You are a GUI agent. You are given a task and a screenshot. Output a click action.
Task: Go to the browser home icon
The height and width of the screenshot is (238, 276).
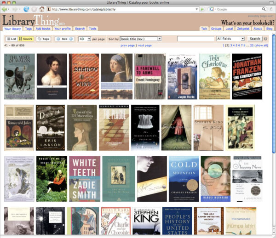click(x=42, y=9)
